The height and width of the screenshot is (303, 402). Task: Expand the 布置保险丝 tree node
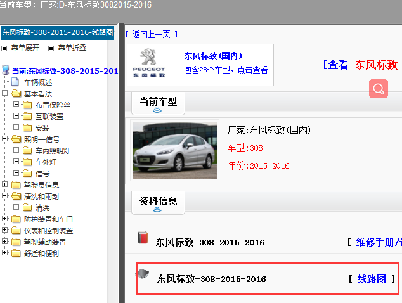coord(16,105)
